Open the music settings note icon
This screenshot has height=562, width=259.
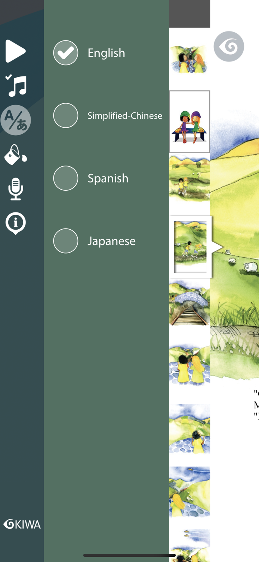point(16,86)
